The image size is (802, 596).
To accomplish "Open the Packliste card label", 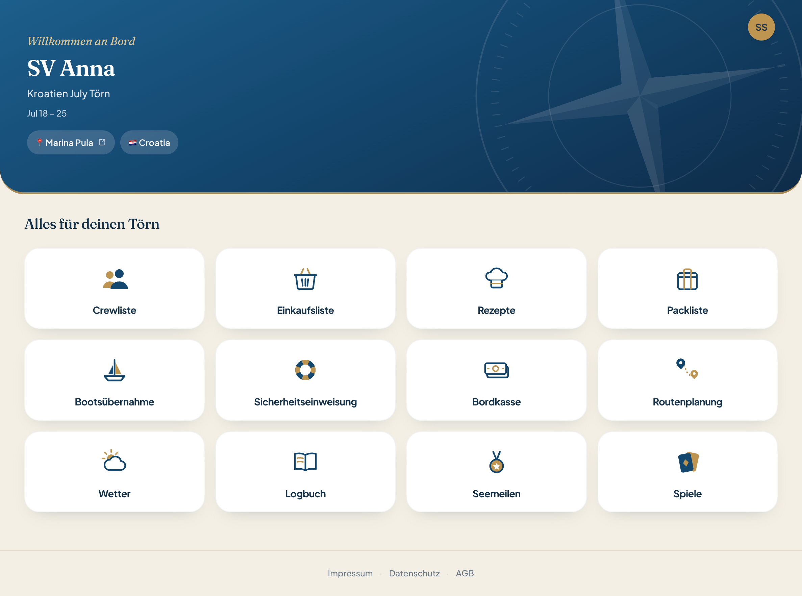I will [x=687, y=310].
